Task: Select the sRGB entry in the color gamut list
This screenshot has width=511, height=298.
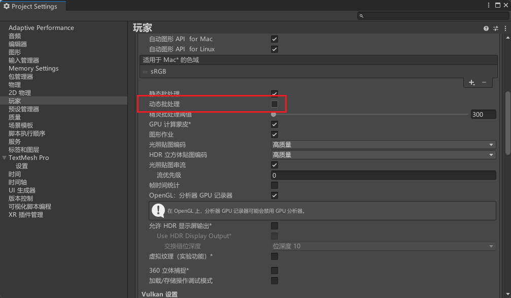Action: (x=158, y=72)
